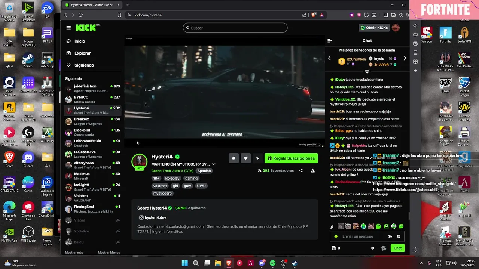Open the hysteri4.dev Instagram link
Viewport: 479px width, 269px height.
pos(153,217)
